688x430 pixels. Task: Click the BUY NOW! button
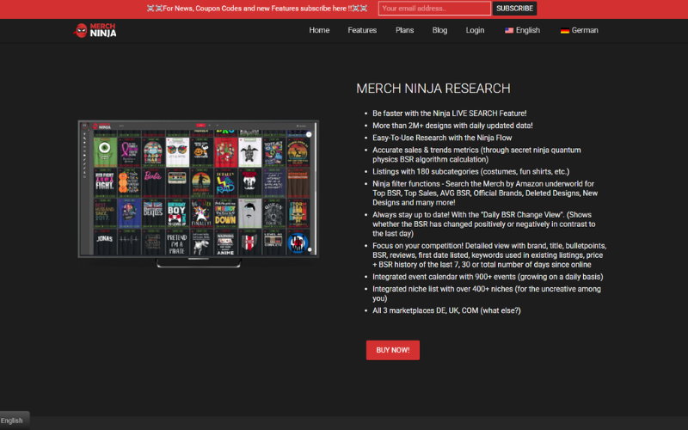coord(393,350)
